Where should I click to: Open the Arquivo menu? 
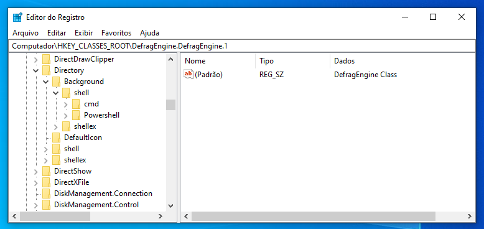pos(26,33)
